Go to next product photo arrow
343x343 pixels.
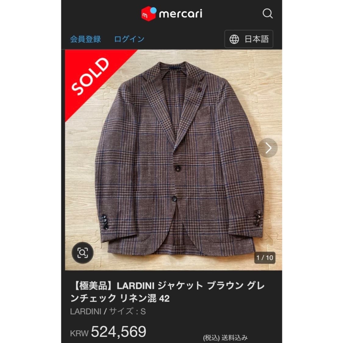tap(268, 148)
